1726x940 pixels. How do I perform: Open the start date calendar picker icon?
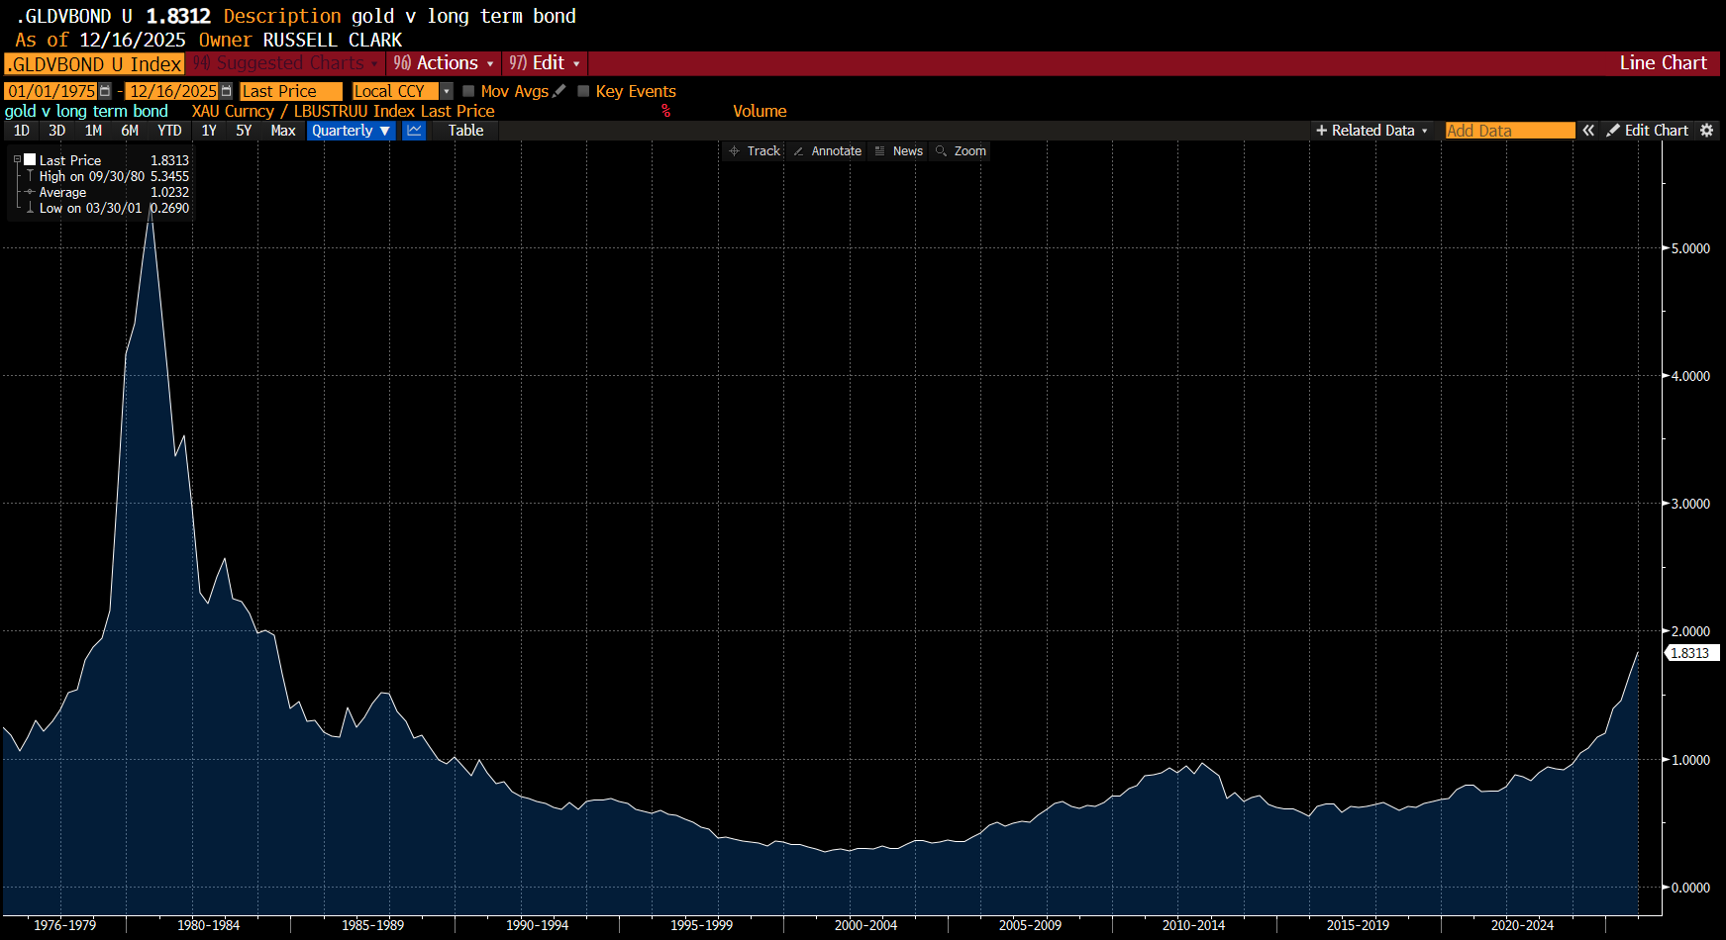(x=105, y=91)
